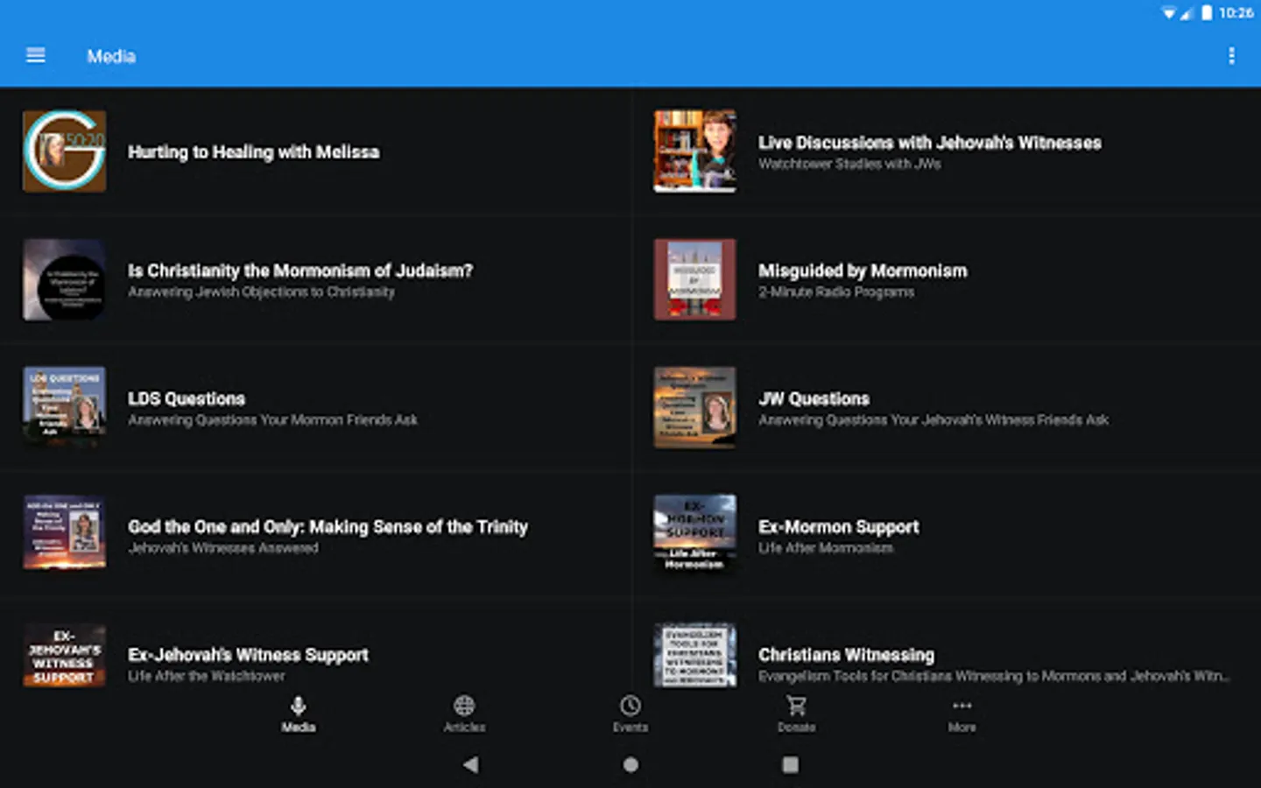Image resolution: width=1261 pixels, height=788 pixels.
Task: Click the Life After the Watchtower subtitle
Action: coord(207,676)
